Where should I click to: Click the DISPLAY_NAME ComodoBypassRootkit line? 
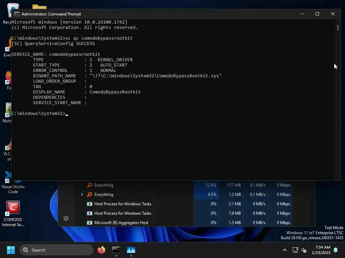87,92
